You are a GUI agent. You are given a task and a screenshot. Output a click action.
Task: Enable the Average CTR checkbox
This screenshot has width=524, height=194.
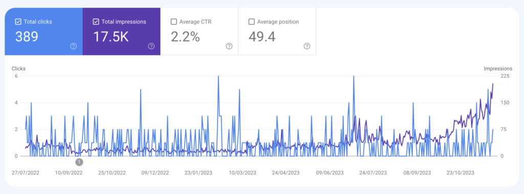pos(174,21)
